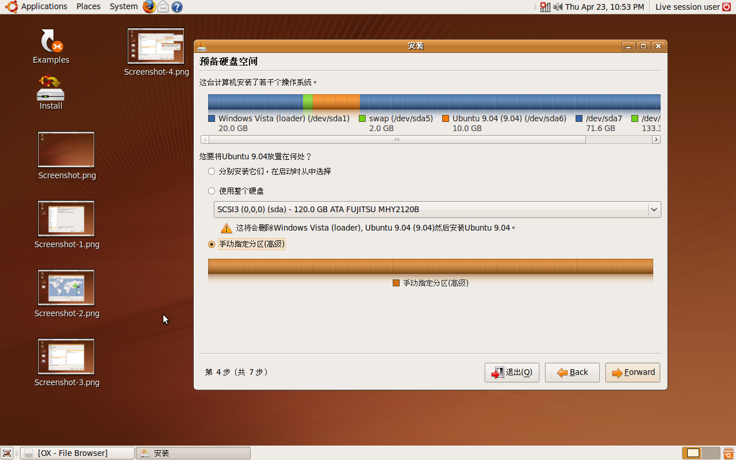Click the 'Windows Vista (loader) (/dev/sda1)' label

pyautogui.click(x=284, y=118)
